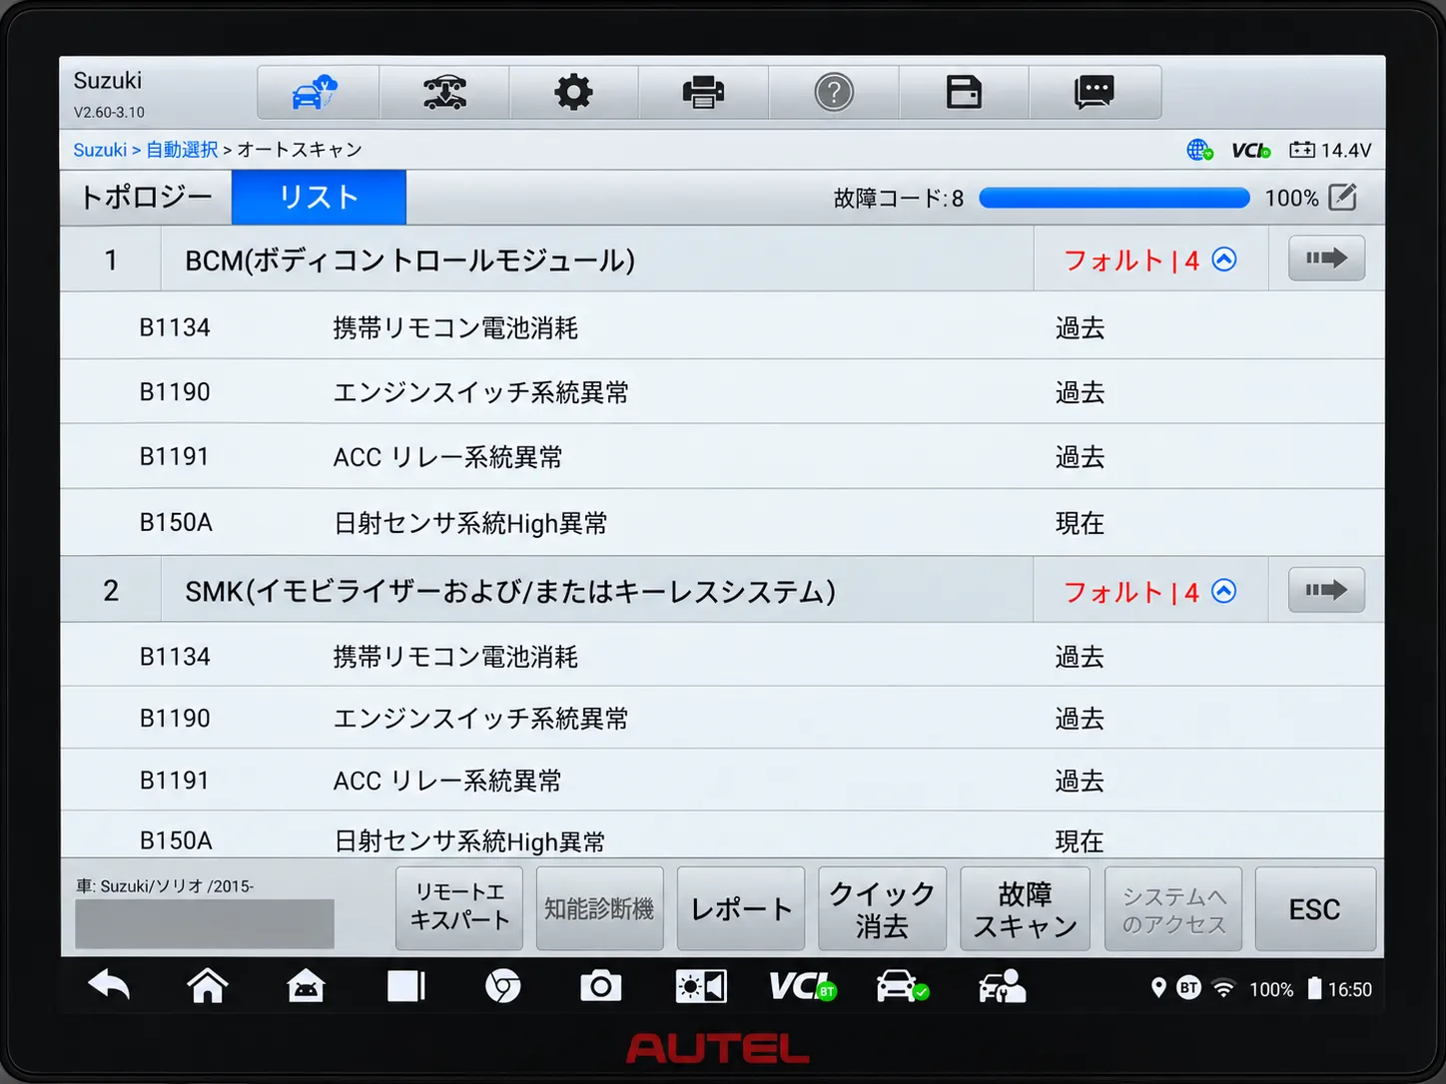
Task: Open the レポート report
Action: click(741, 908)
